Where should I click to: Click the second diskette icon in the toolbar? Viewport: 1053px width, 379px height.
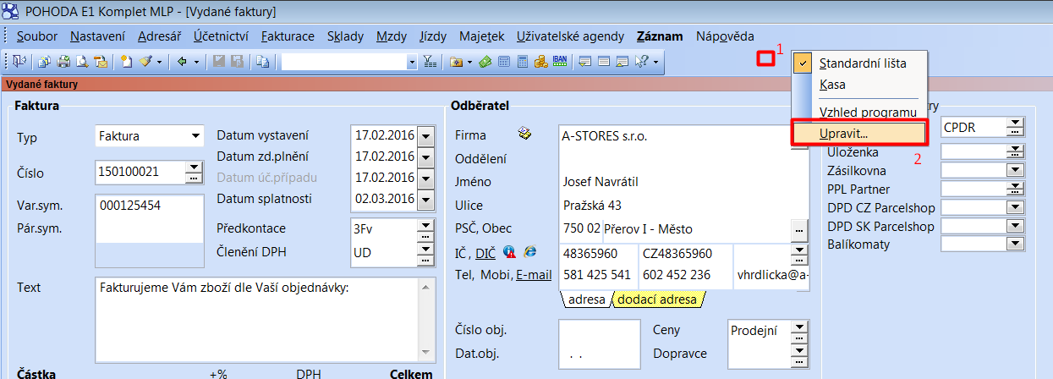[x=237, y=61]
